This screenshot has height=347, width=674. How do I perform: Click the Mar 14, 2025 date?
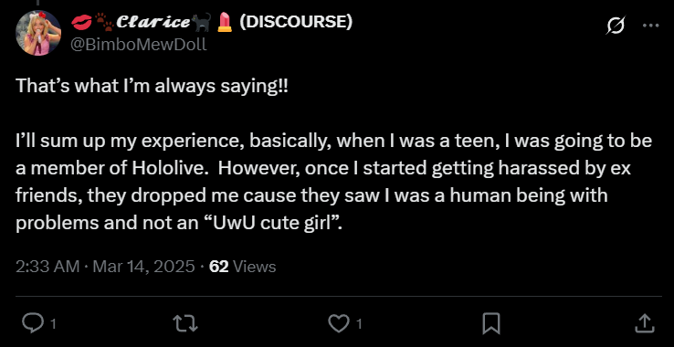[143, 267]
